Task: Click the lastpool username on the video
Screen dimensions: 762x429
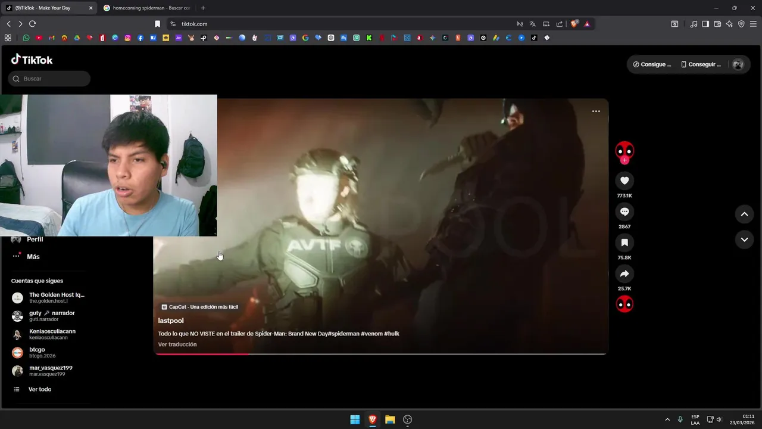Action: tap(171, 321)
